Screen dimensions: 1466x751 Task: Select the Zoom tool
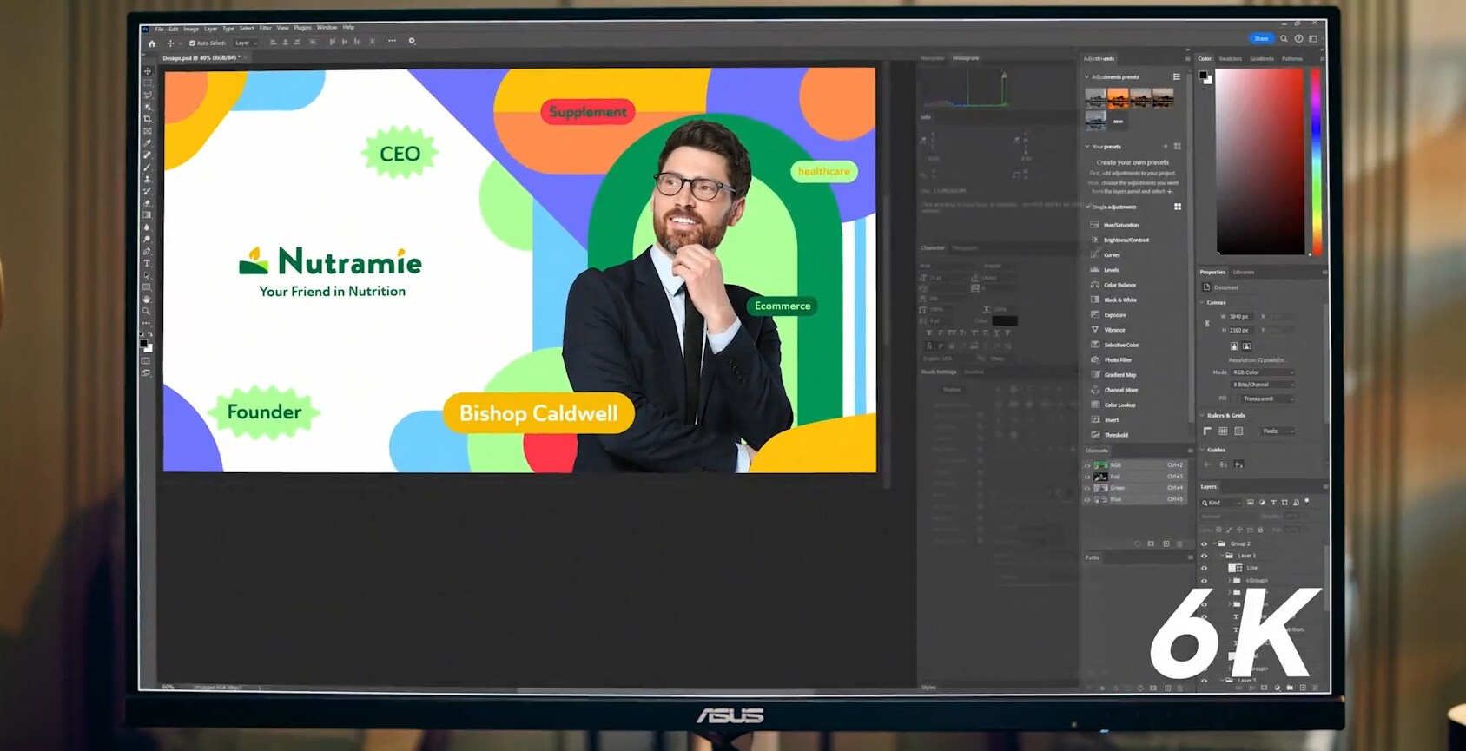coord(146,311)
